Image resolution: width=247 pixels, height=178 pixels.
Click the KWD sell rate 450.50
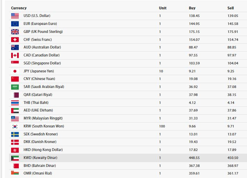pyautogui.click(x=233, y=158)
